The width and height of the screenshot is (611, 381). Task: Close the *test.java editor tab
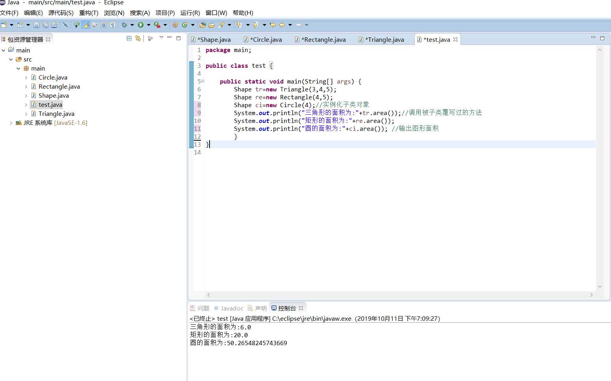pyautogui.click(x=455, y=39)
